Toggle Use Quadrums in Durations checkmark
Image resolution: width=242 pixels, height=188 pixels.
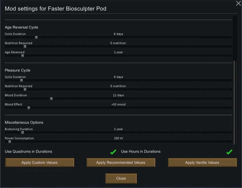pos(113,152)
